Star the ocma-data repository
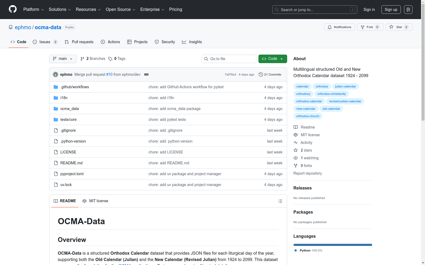 [x=399, y=27]
